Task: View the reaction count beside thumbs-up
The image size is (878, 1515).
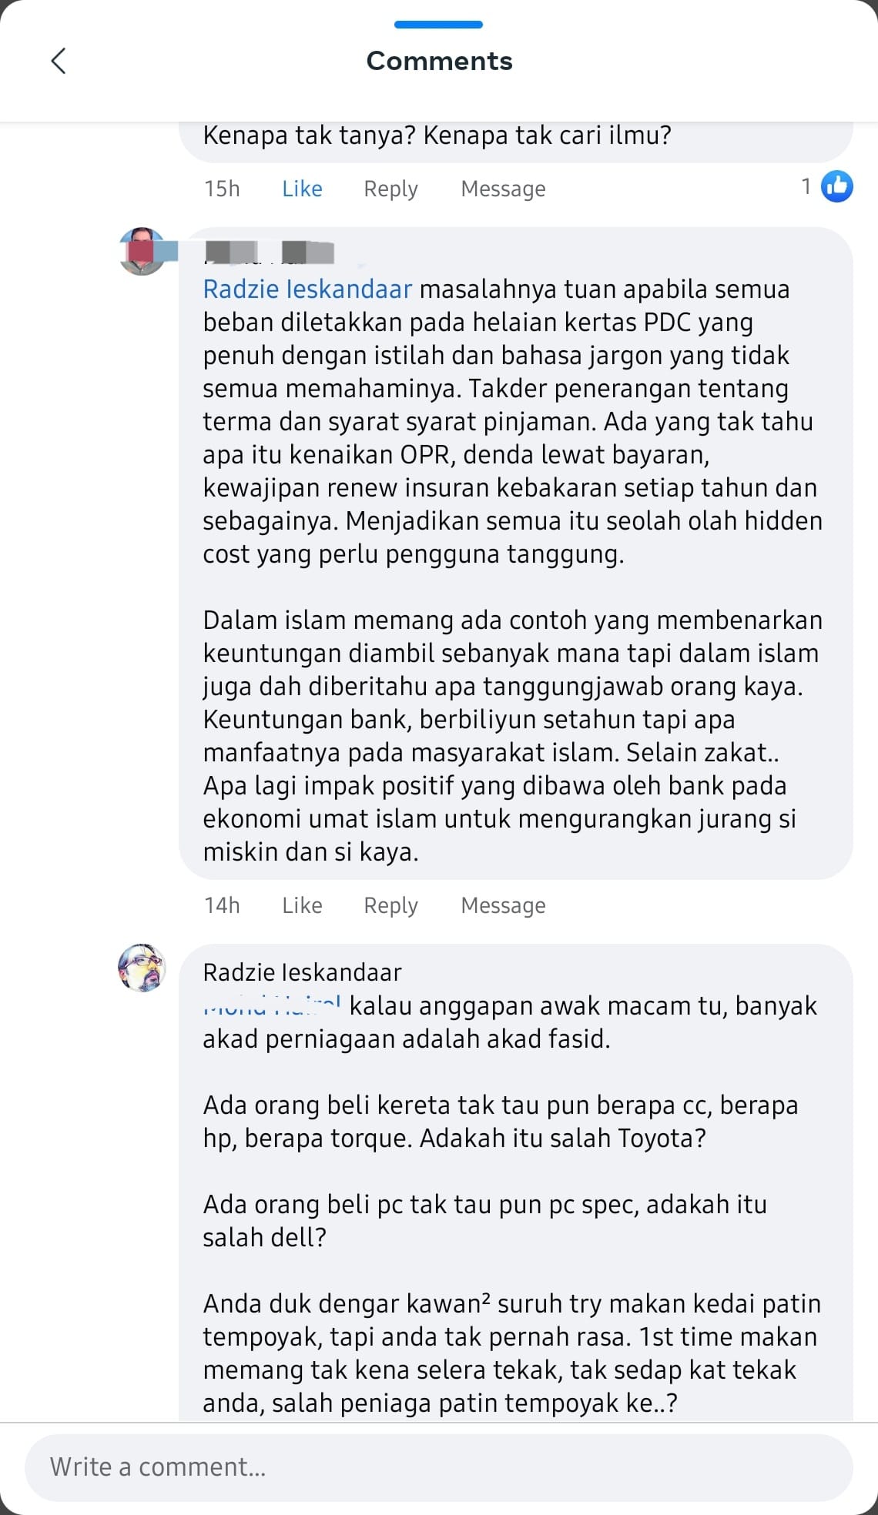Action: click(x=806, y=186)
